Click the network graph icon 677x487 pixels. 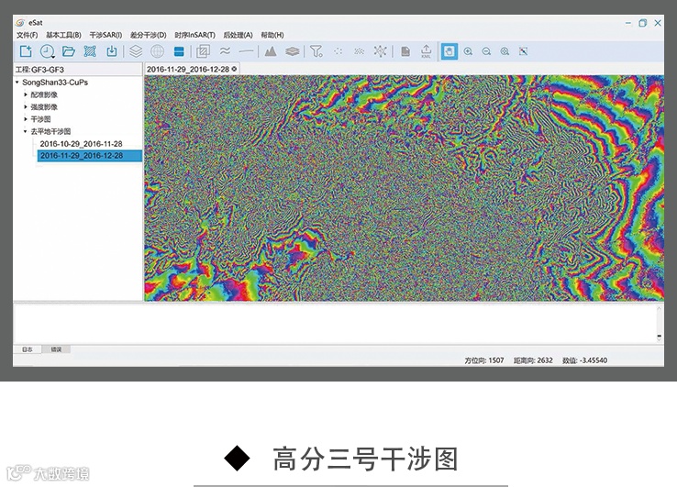(381, 51)
